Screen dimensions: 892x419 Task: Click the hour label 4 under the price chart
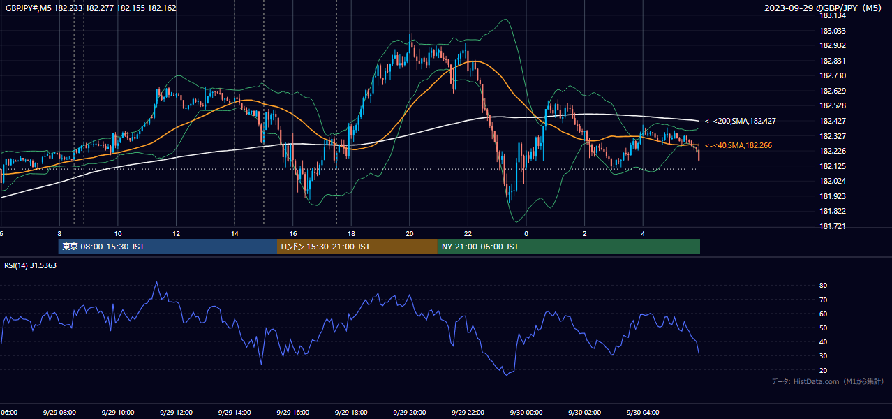click(643, 233)
